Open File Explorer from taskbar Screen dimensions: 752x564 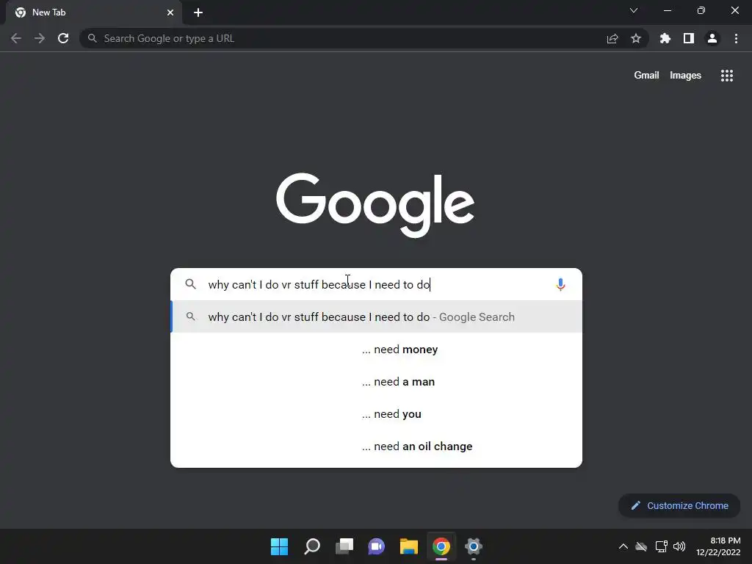click(409, 546)
